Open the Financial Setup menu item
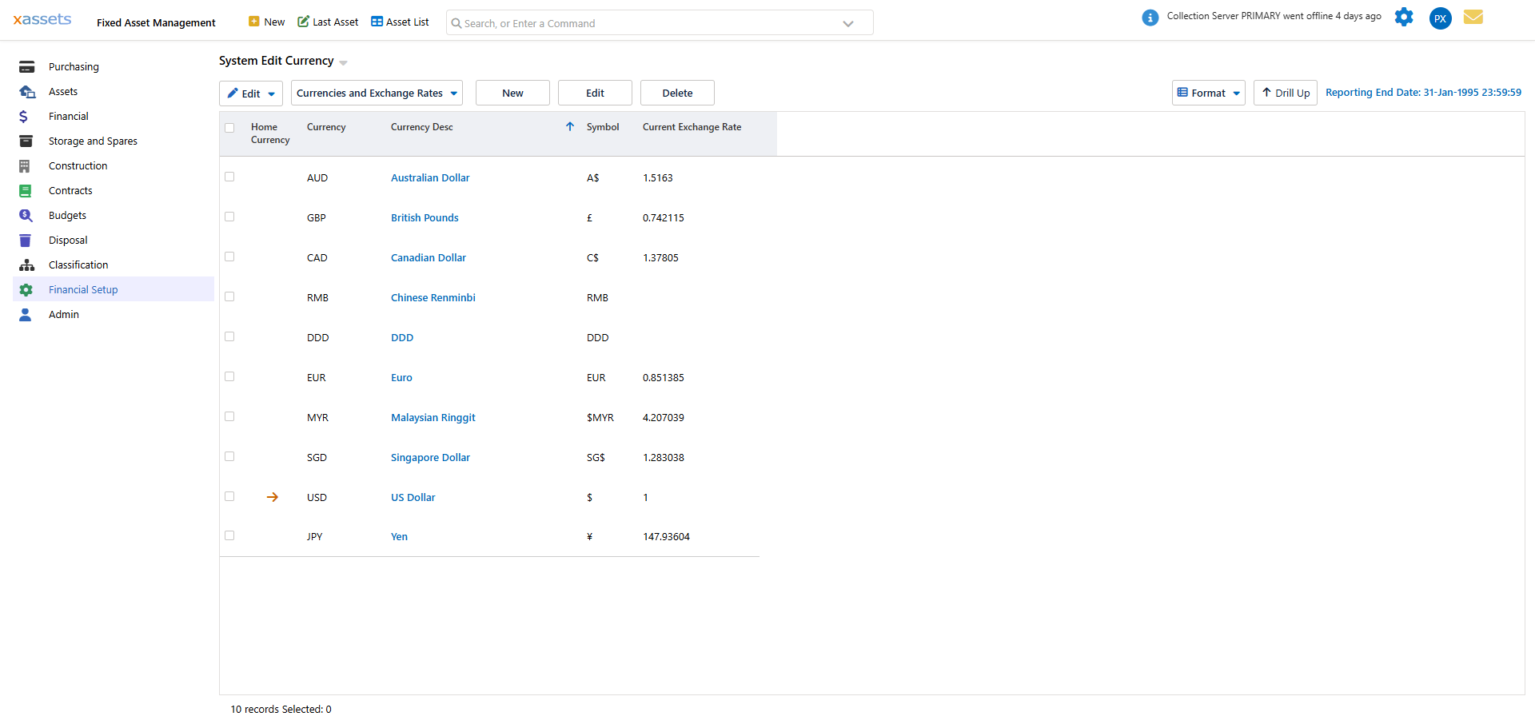This screenshot has width=1535, height=728. tap(83, 290)
